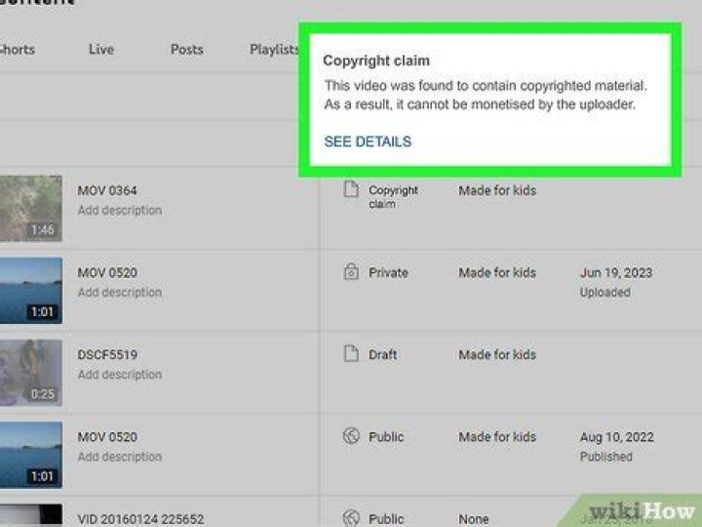Screen dimensions: 702x527
Task: Click the copyright claim document icon for MOV 0364
Action: pos(351,191)
